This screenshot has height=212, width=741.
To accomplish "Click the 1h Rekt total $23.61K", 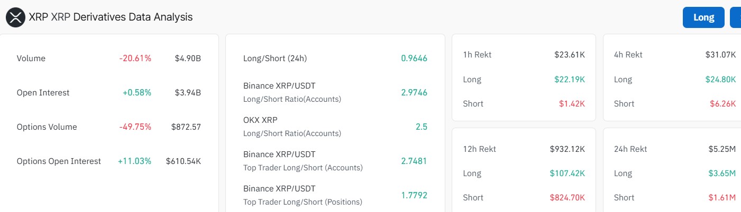I will (570, 55).
